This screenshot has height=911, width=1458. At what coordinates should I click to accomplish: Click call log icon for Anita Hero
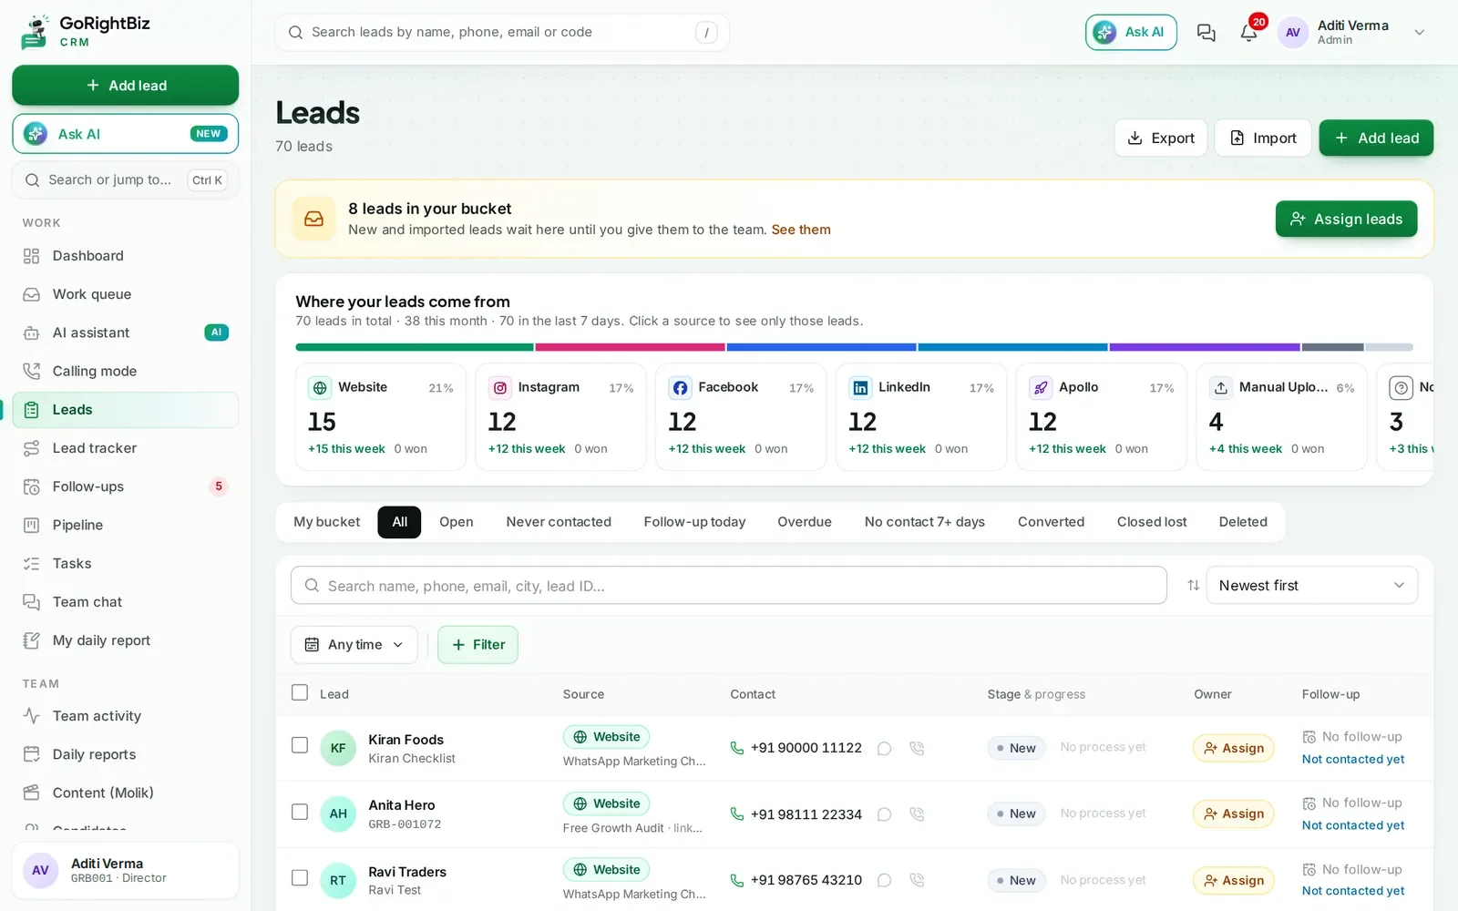(x=917, y=814)
